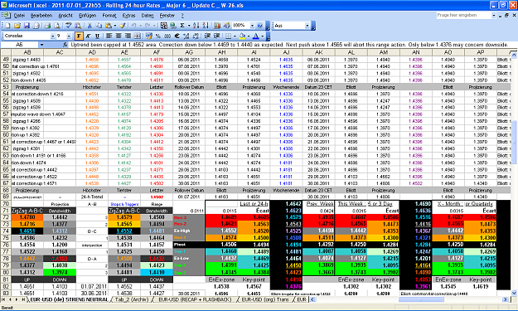Expand the fill color palette arrow

[x=249, y=36]
